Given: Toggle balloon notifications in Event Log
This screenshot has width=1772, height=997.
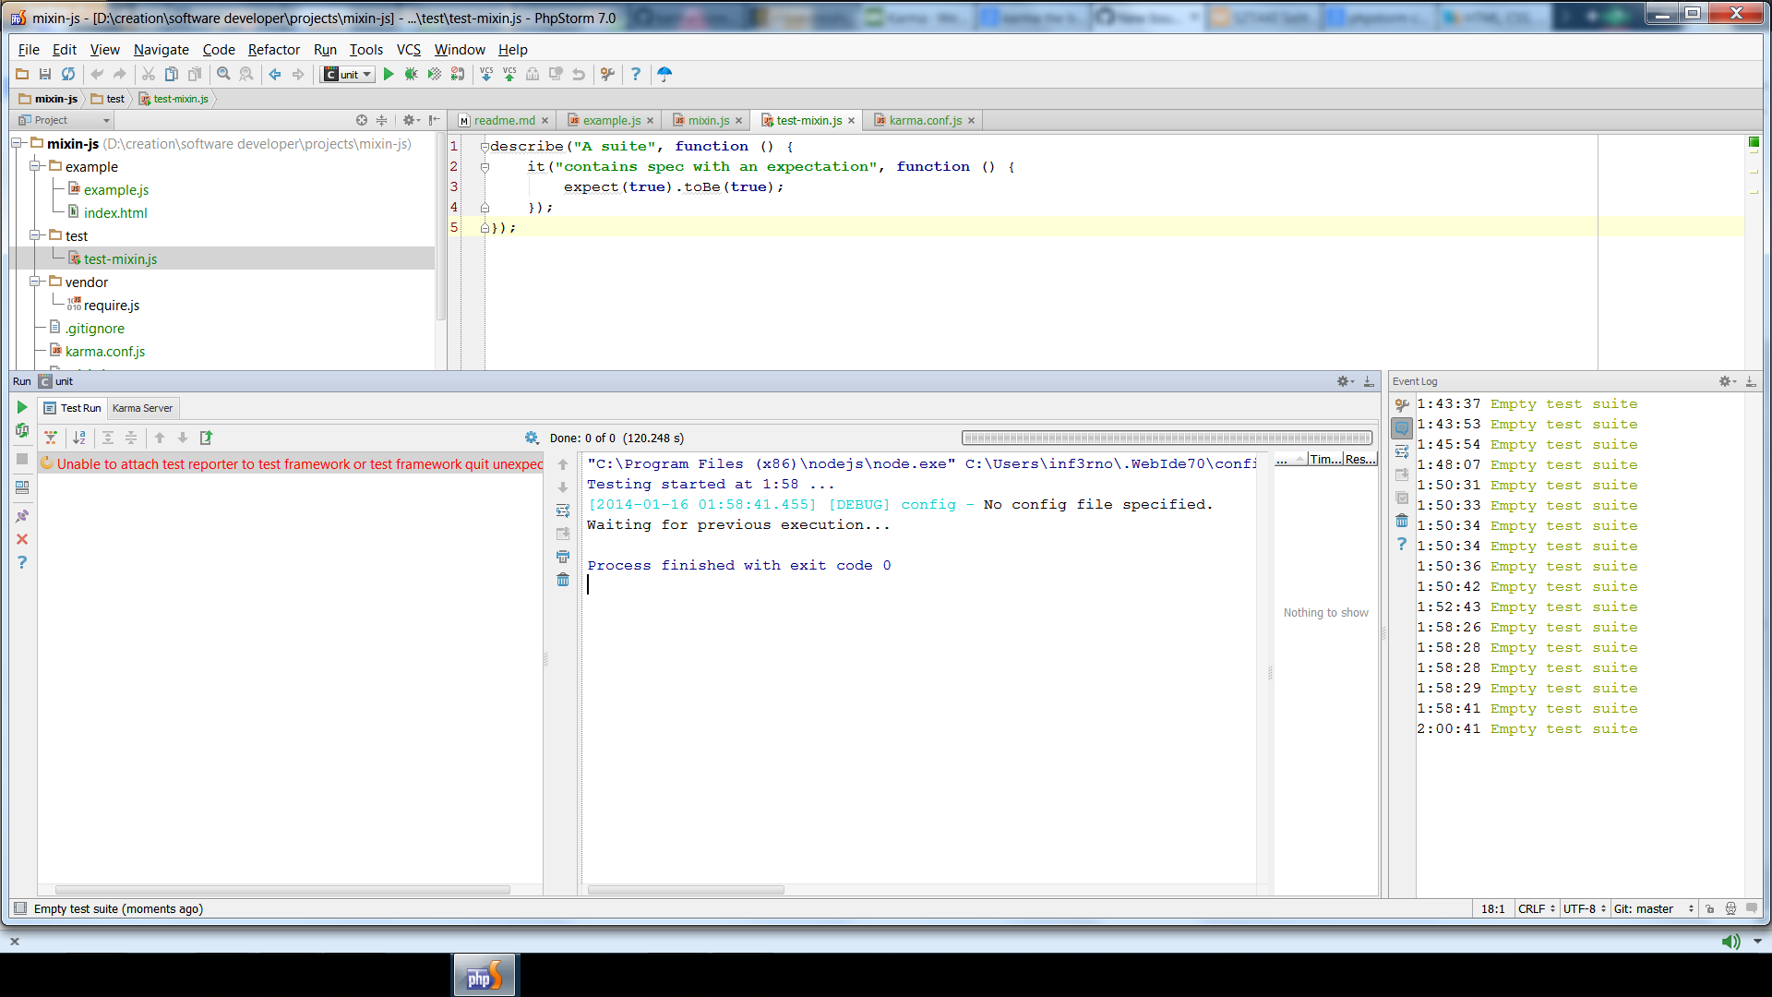Looking at the screenshot, I should (1402, 428).
